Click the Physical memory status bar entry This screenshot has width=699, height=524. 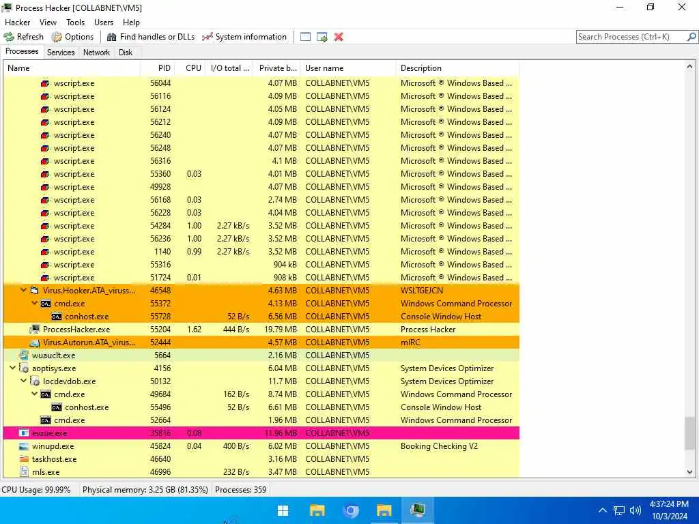145,490
